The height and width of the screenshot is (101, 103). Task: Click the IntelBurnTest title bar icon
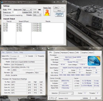point(2,2)
